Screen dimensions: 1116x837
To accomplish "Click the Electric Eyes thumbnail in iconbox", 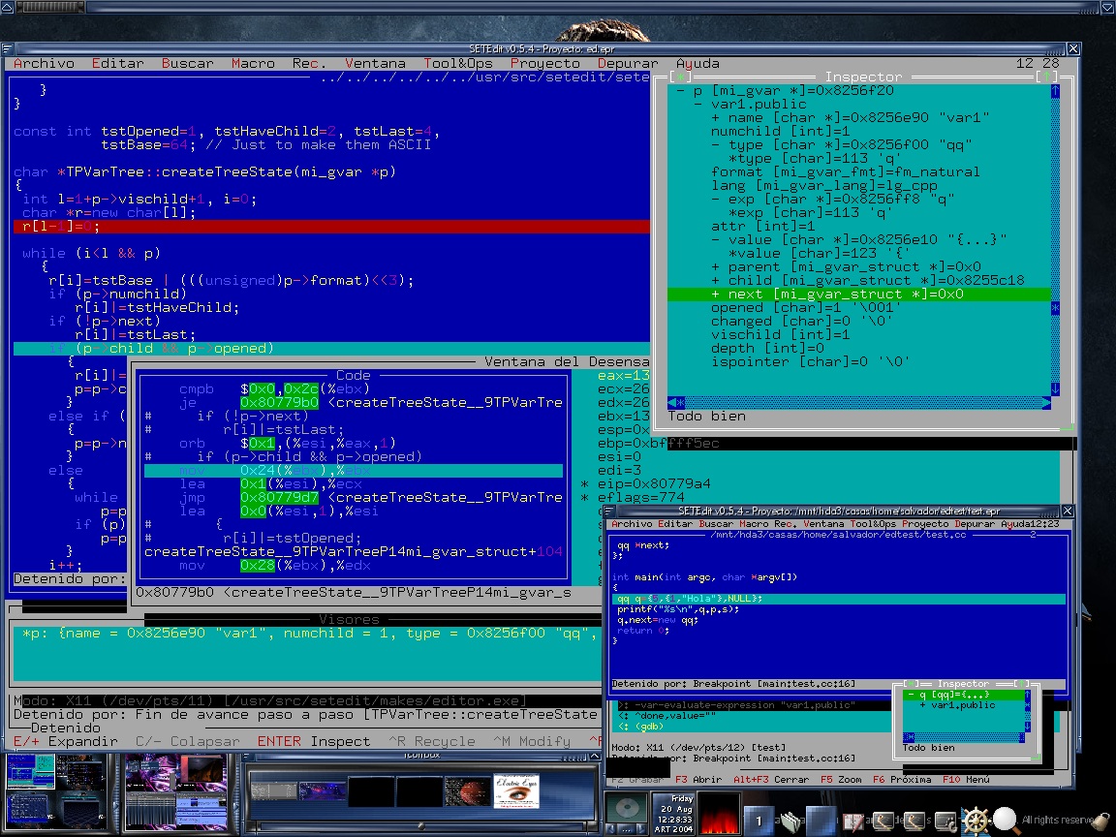I will click(515, 790).
